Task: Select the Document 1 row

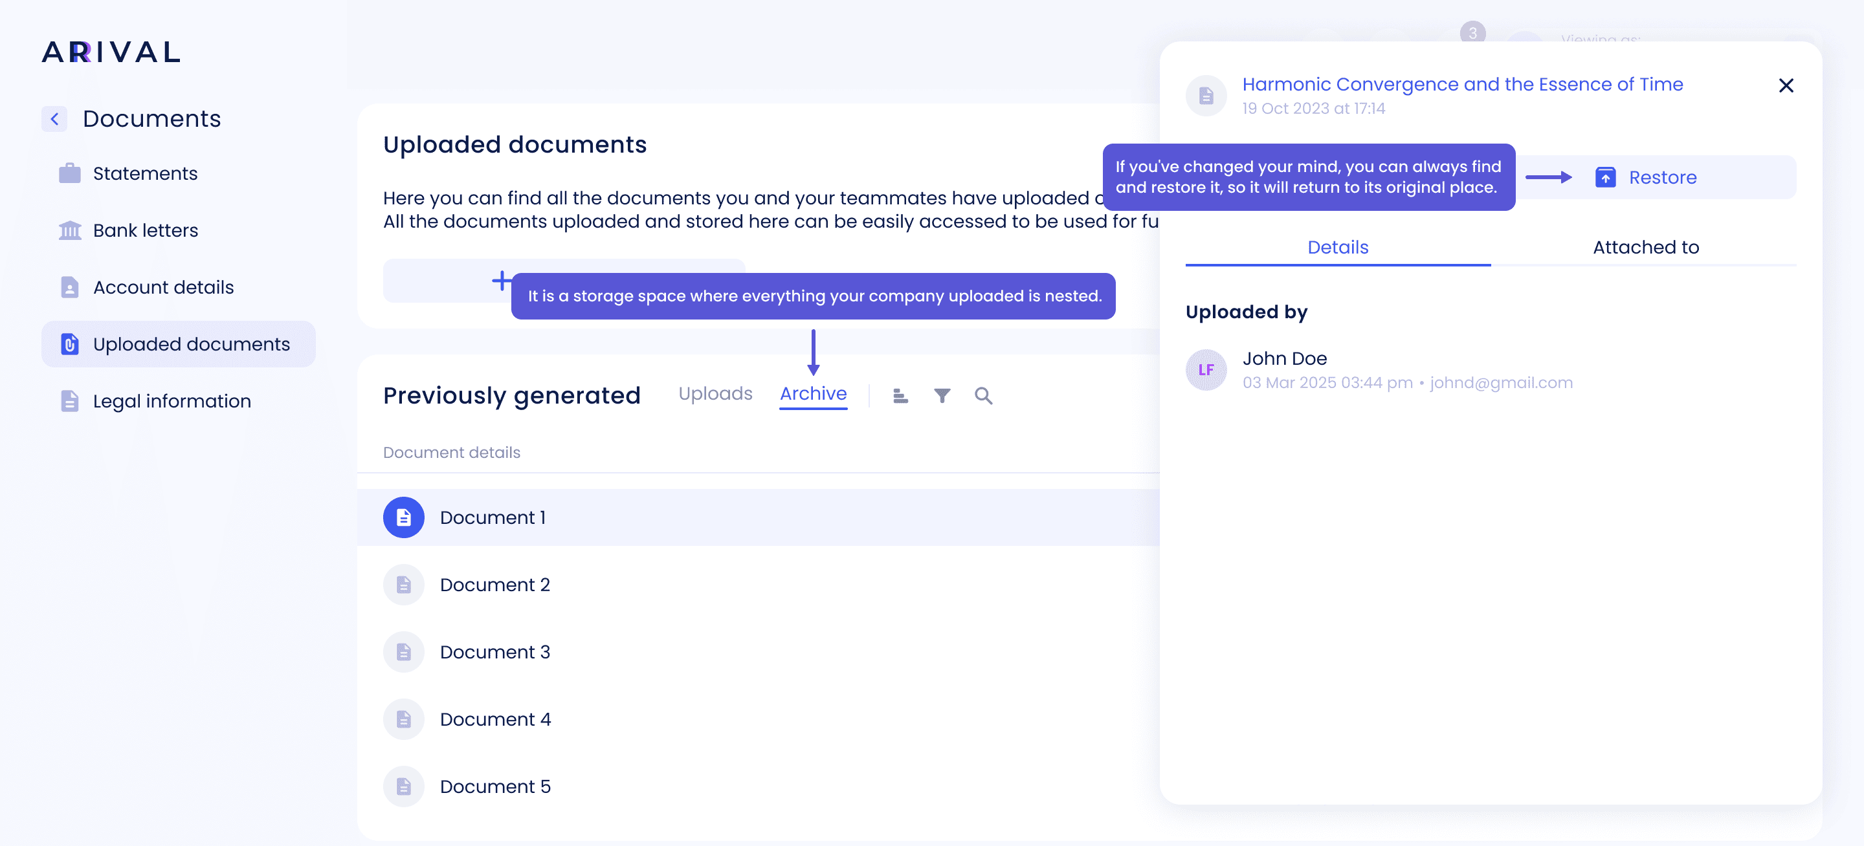Action: click(492, 517)
